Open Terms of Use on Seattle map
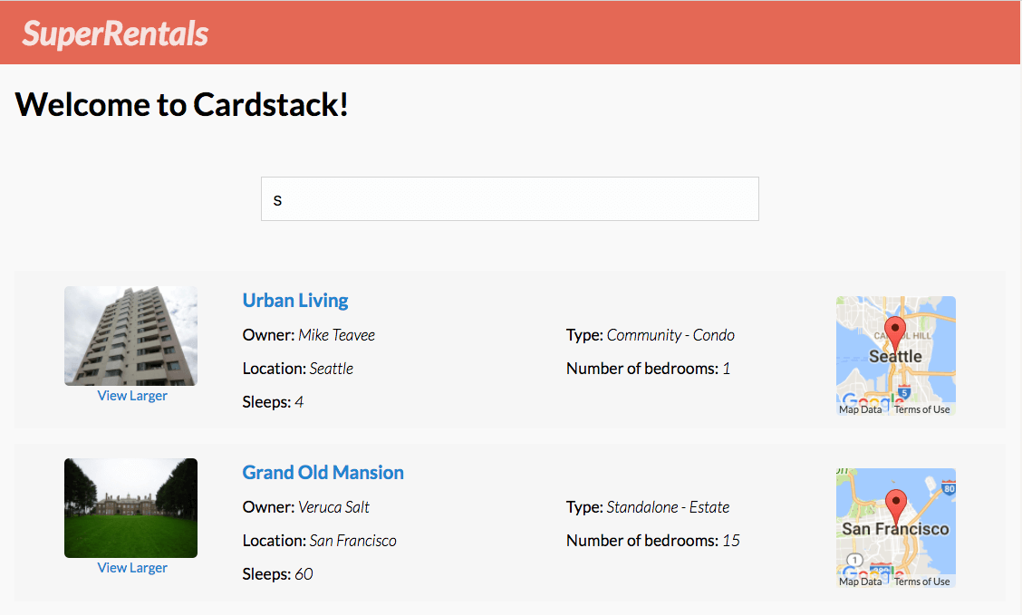1022x615 pixels. click(921, 409)
